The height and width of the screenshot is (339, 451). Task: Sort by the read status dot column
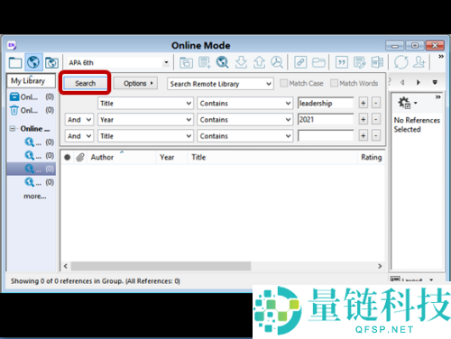point(68,157)
